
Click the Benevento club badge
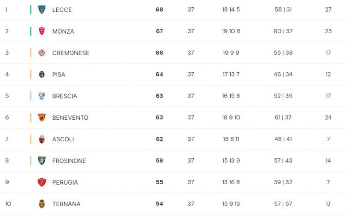point(42,117)
